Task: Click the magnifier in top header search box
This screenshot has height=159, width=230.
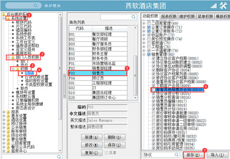Action: coord(36,5)
